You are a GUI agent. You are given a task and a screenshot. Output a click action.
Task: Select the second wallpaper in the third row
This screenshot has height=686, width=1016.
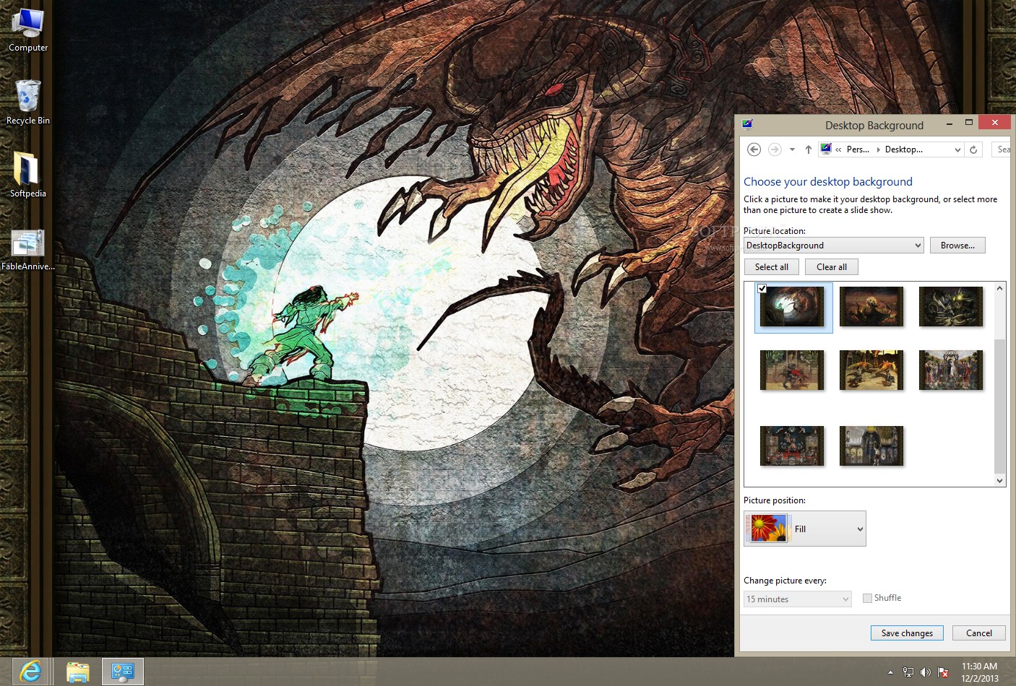pyautogui.click(x=871, y=446)
